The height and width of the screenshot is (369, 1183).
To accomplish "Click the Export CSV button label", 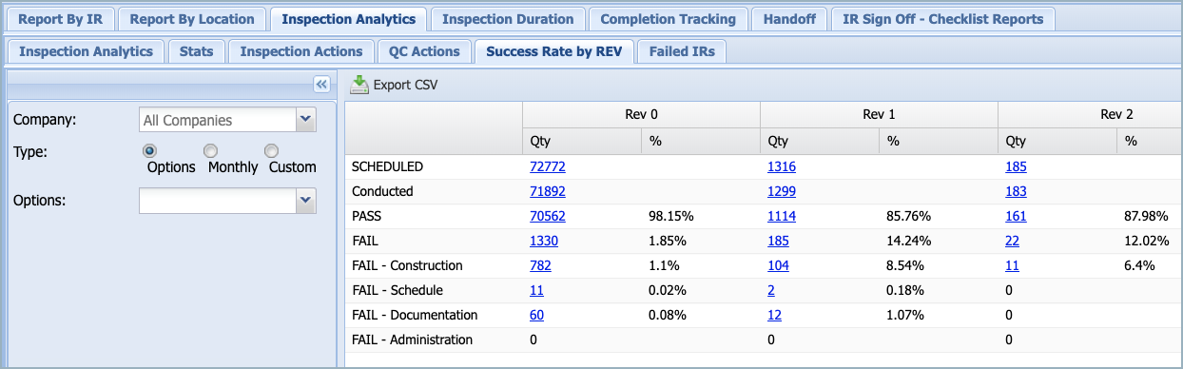I will [x=405, y=86].
